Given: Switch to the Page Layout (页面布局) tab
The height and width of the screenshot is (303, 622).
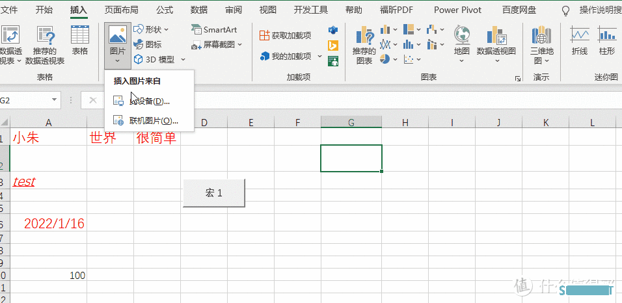Looking at the screenshot, I should (x=121, y=10).
